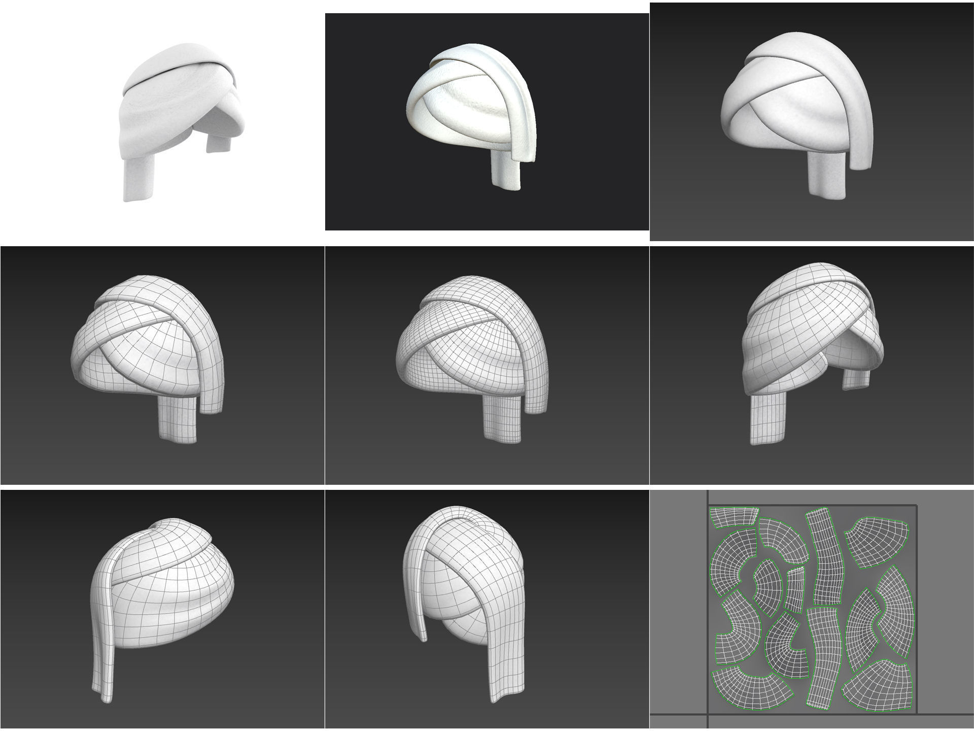The width and height of the screenshot is (974, 731).
Task: Open the glossy turban render on black background
Action: [x=487, y=122]
